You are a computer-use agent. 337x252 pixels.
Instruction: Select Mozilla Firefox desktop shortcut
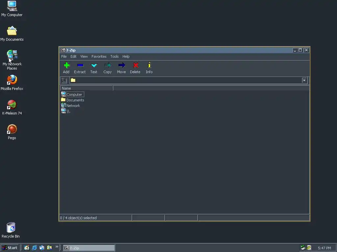tap(12, 83)
